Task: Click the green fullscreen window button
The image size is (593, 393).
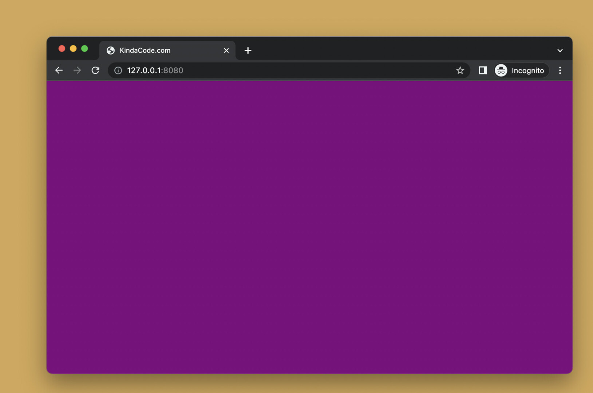Action: click(x=84, y=49)
